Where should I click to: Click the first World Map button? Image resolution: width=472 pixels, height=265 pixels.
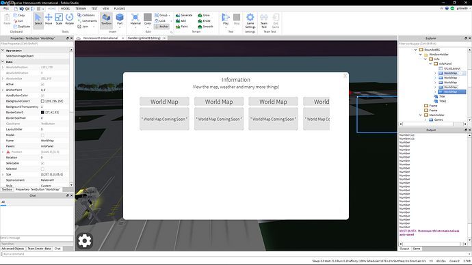164,102
